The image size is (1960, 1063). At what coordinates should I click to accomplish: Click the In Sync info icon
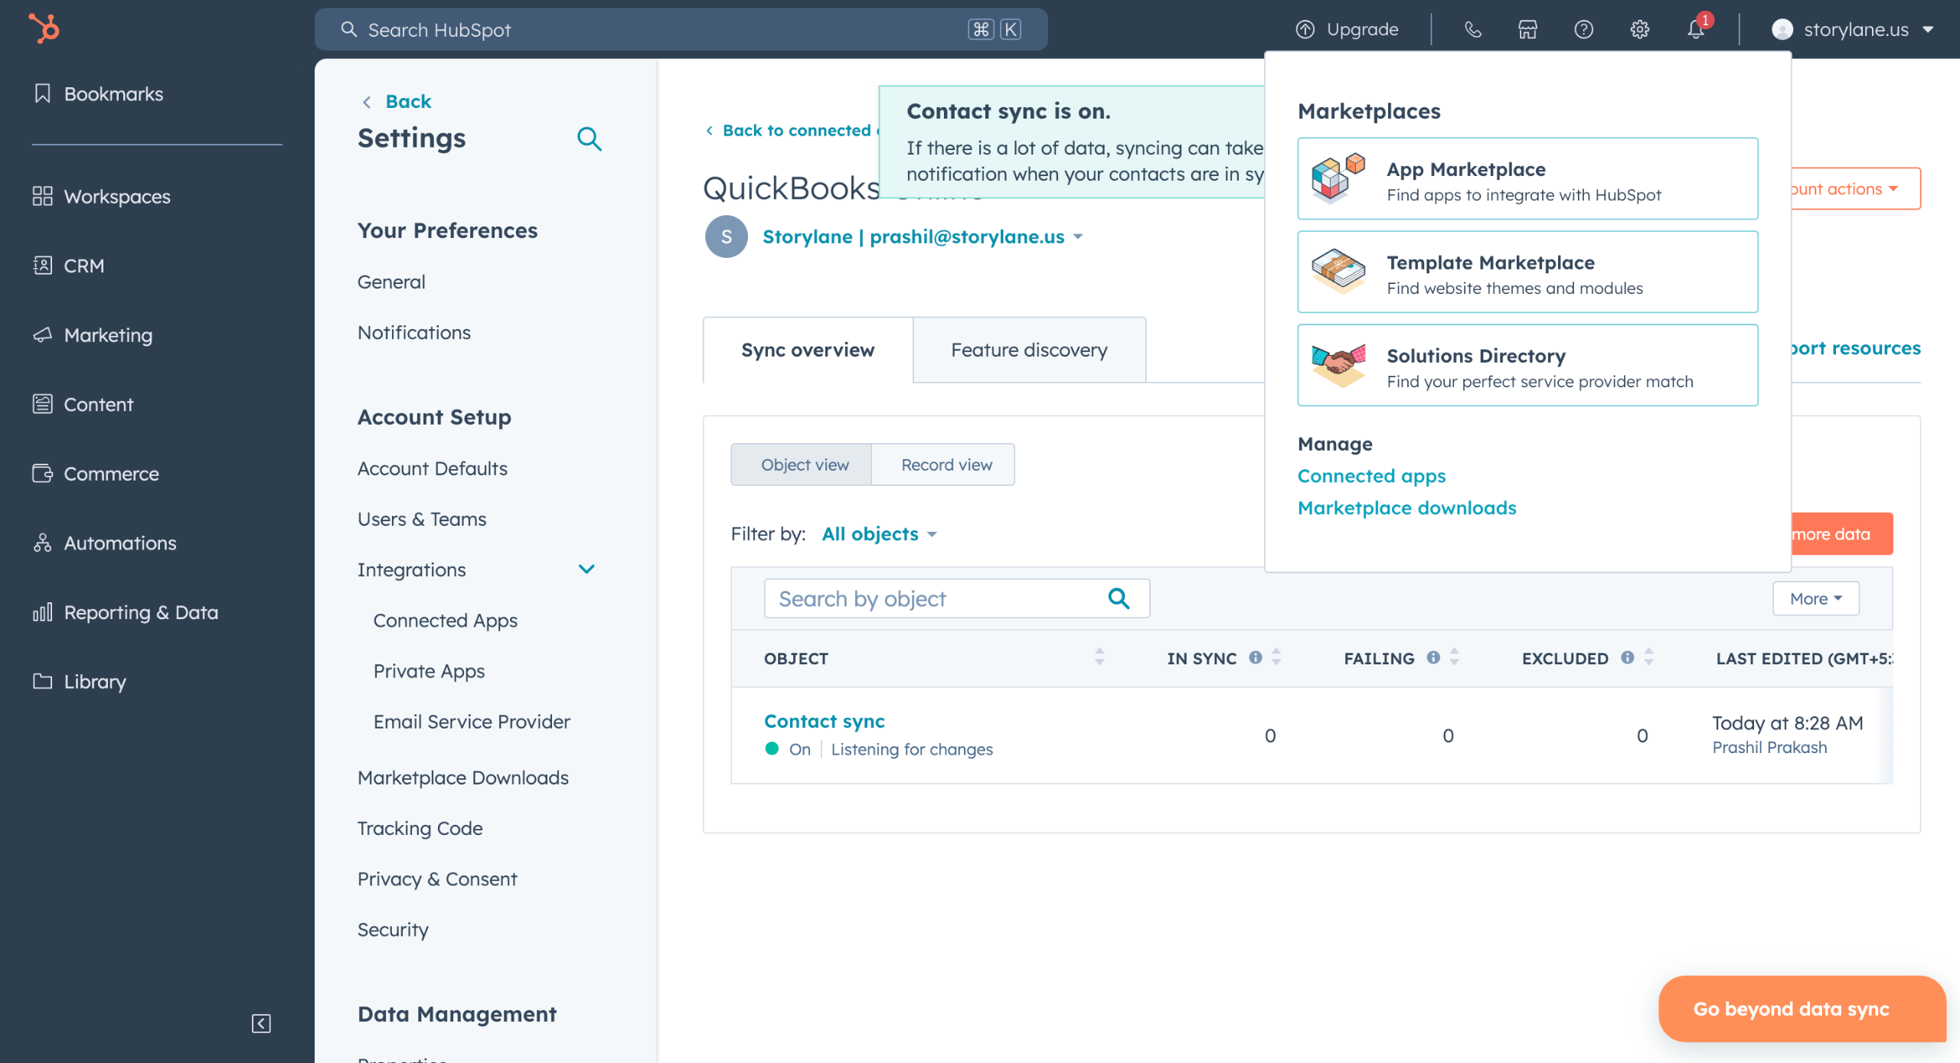pos(1256,657)
